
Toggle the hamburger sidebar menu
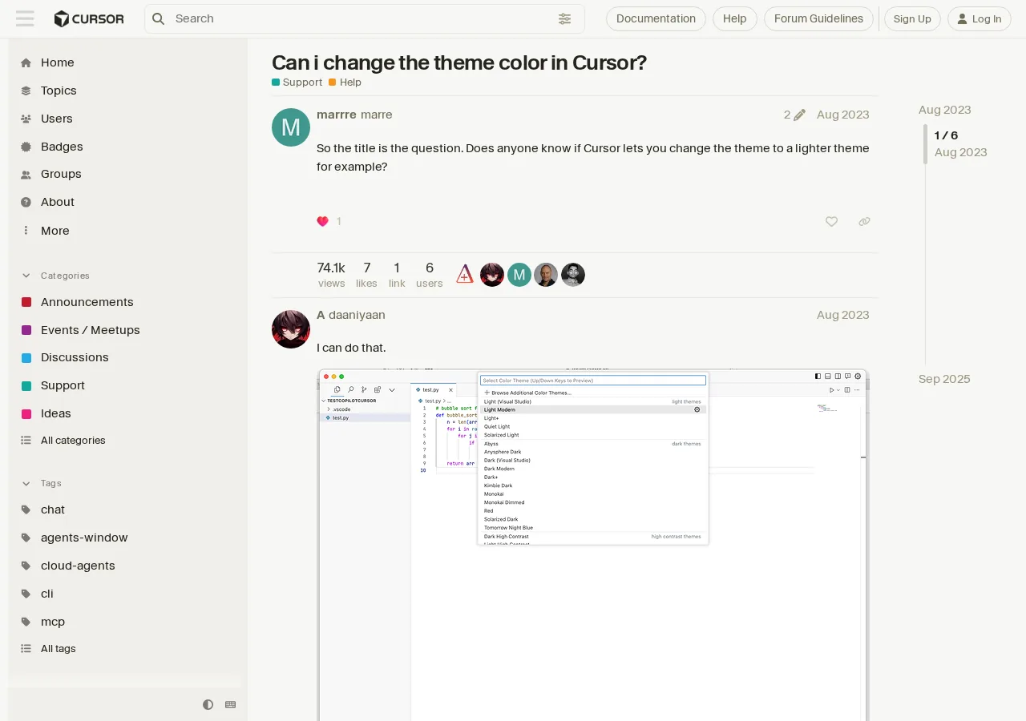(25, 18)
